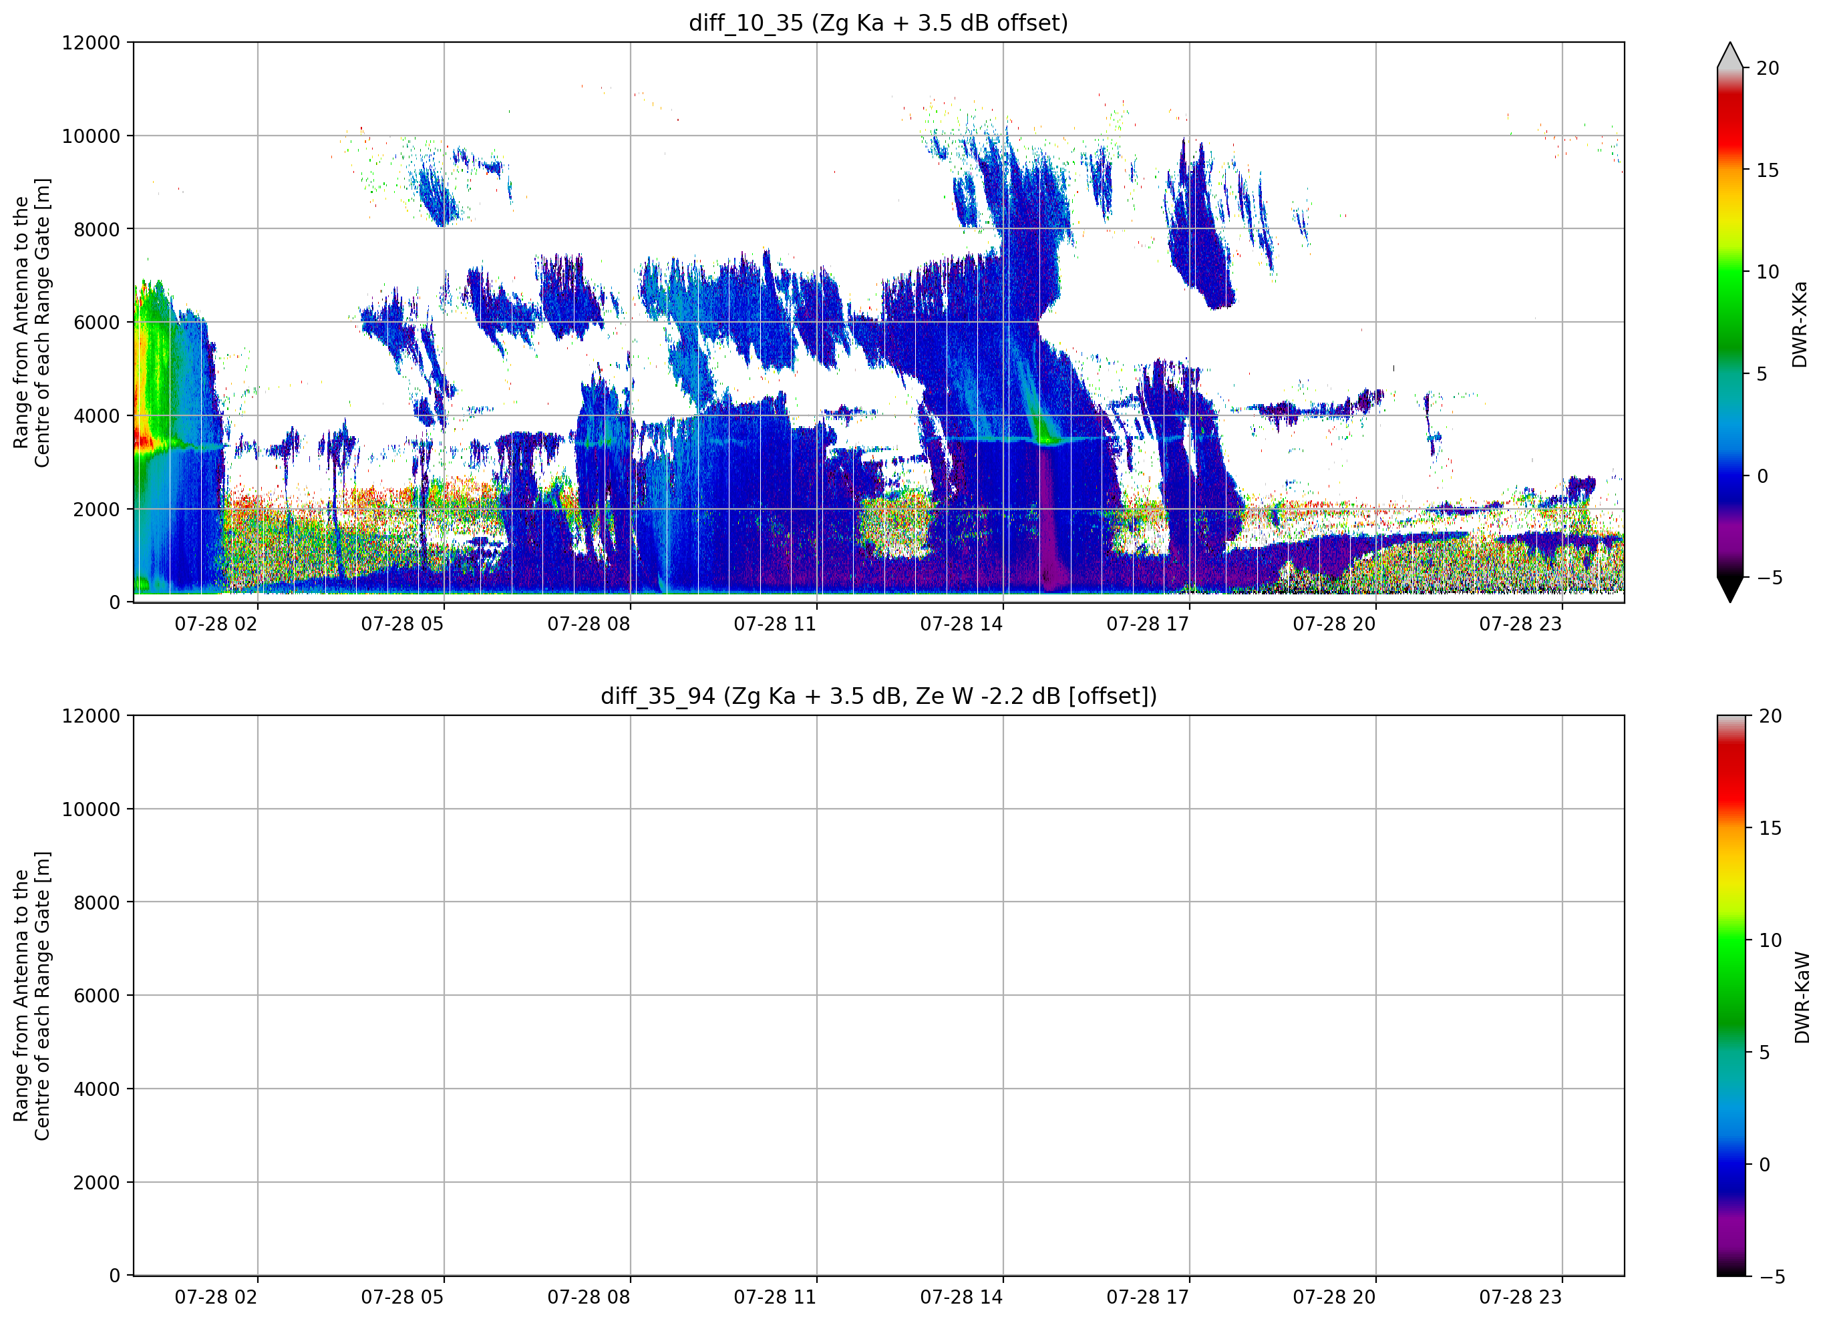Click the bottom plot y-axis tick label 4000
The width and height of the screenshot is (1825, 1321).
pos(97,1089)
